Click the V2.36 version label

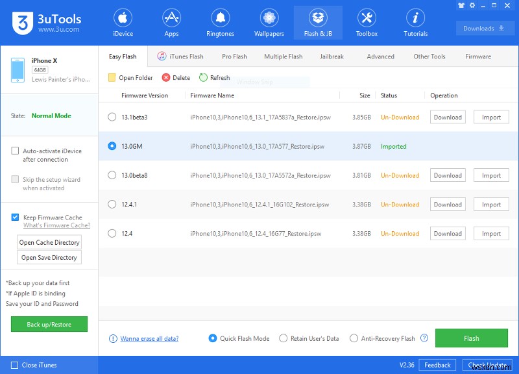[x=407, y=365]
